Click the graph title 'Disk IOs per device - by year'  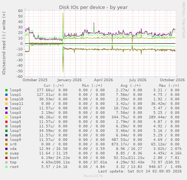tap(93, 8)
